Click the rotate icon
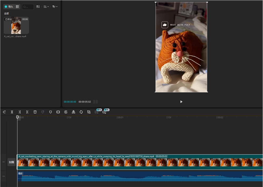Image resolution: width=263 pixels, height=187 pixels. coord(81,112)
